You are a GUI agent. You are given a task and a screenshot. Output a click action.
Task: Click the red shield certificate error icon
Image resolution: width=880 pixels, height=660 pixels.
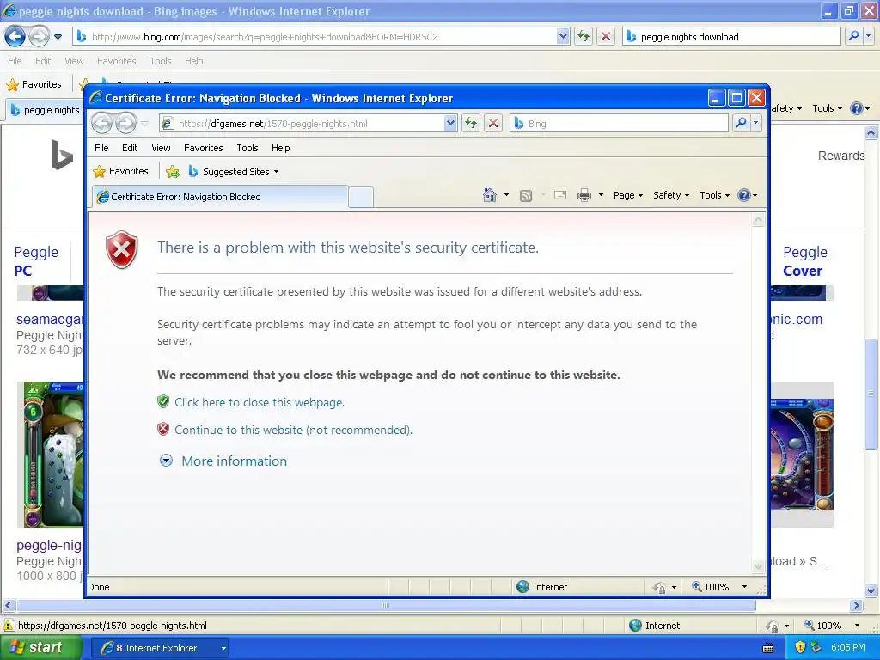click(x=122, y=249)
